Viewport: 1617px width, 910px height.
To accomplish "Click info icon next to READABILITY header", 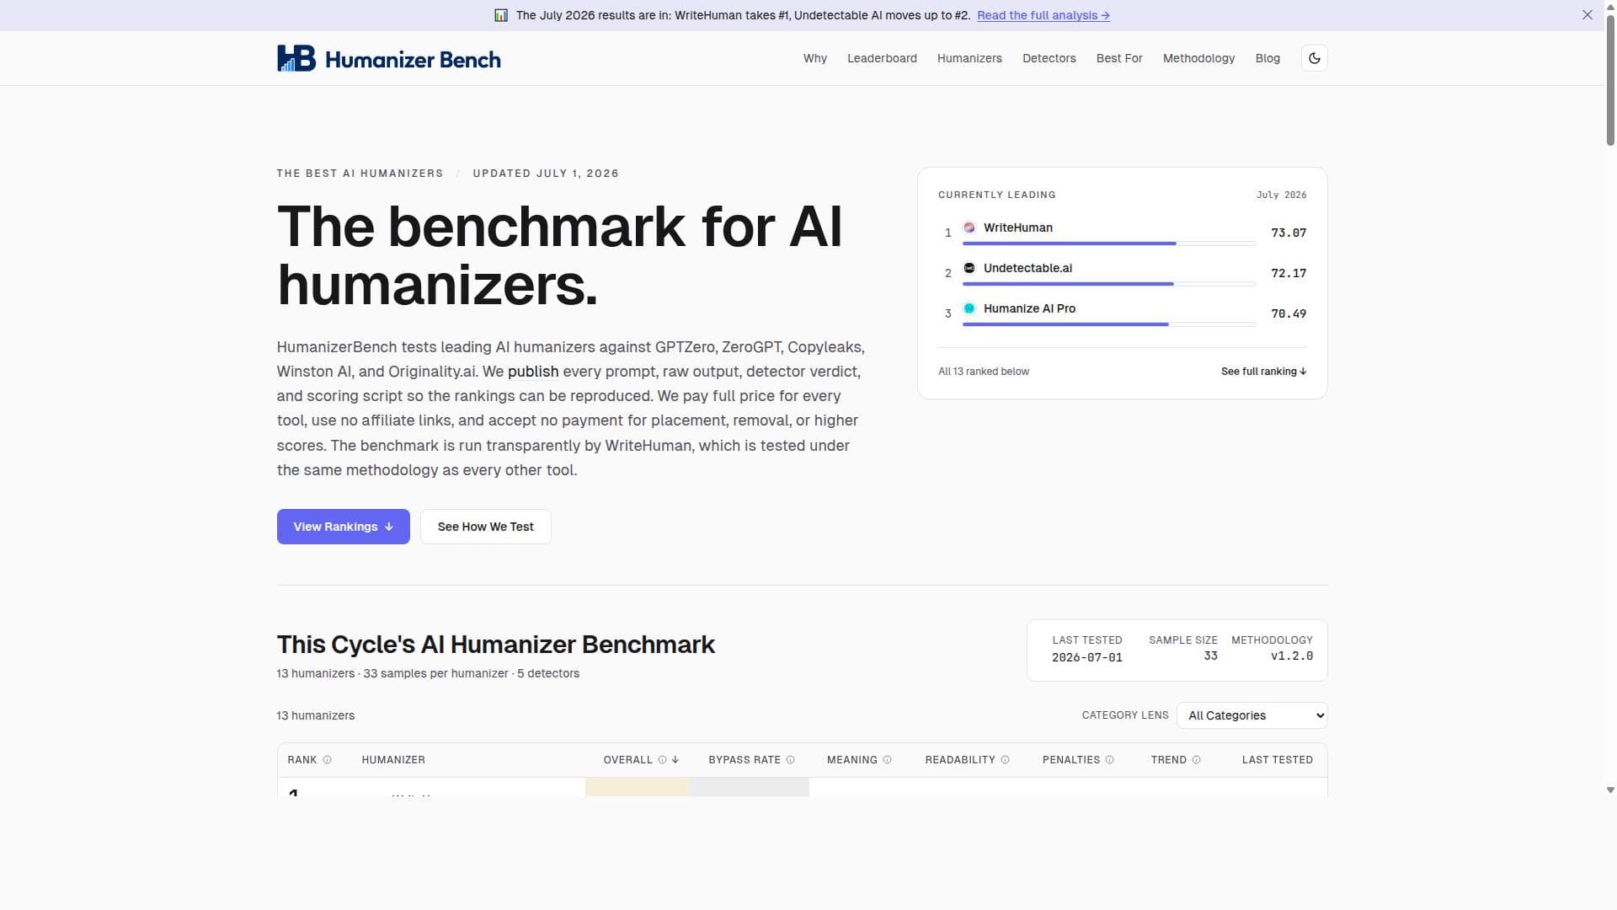I will [1005, 760].
